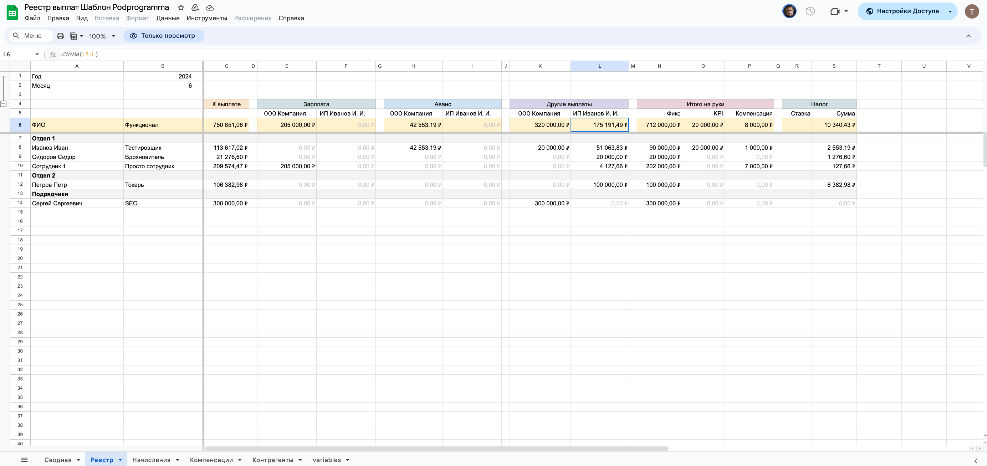Expand the cell name box dropdown
987x466 pixels.
click(37, 55)
